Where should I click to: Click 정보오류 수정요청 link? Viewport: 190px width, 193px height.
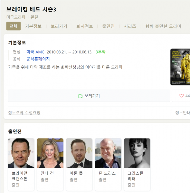point(24,113)
